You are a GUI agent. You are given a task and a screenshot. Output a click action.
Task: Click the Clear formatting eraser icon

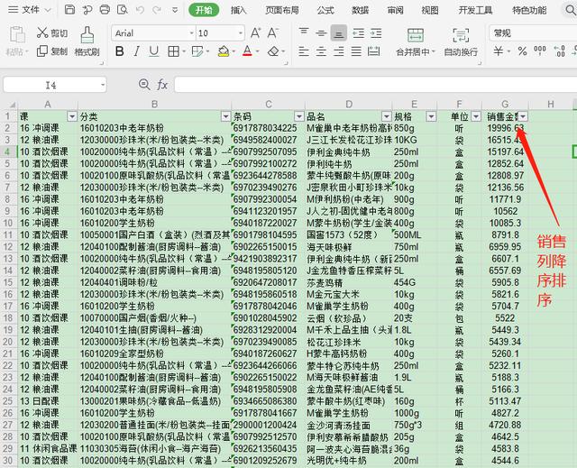tap(273, 51)
